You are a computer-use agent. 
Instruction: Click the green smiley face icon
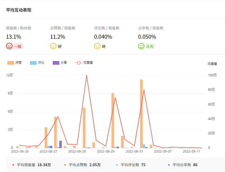coord(141,46)
